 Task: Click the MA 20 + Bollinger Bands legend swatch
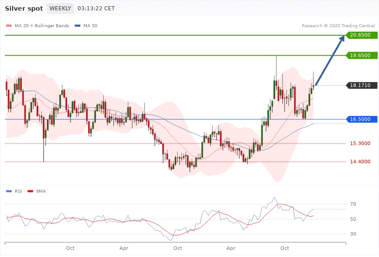(x=9, y=25)
